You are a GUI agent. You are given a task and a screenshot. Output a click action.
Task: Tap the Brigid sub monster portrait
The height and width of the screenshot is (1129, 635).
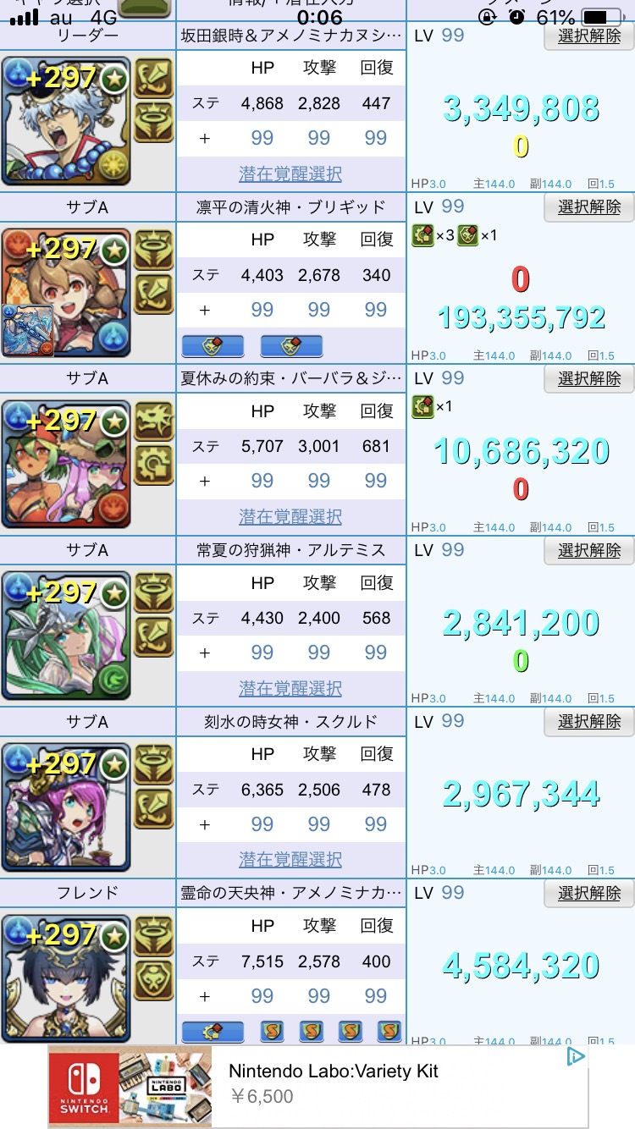[x=66, y=293]
